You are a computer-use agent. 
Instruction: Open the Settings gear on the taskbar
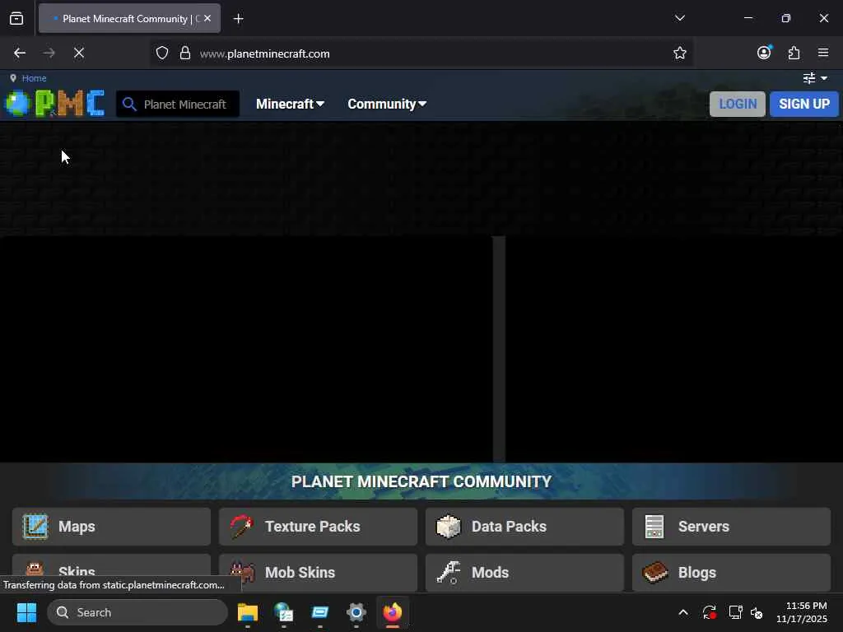click(356, 612)
